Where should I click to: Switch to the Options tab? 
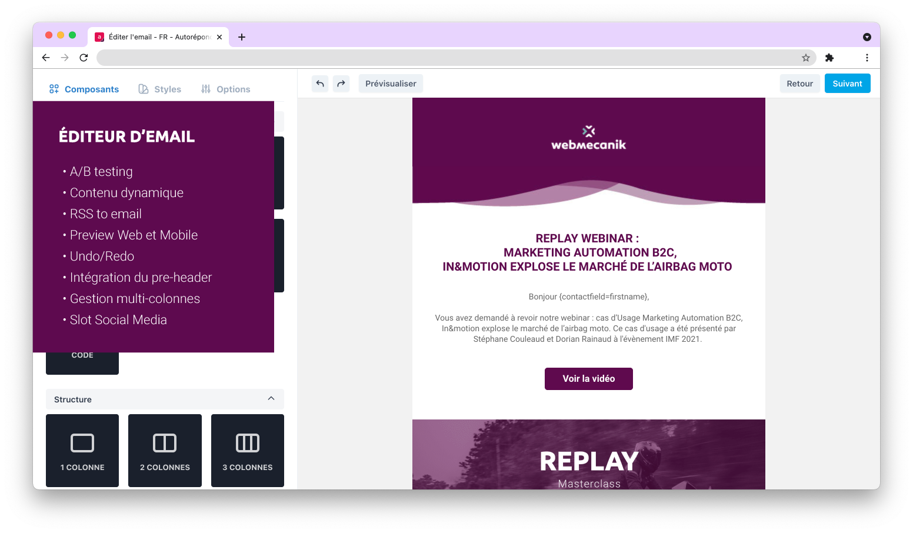[226, 89]
